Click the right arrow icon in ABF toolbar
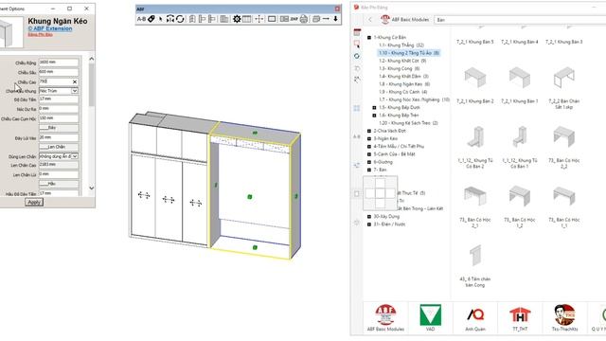Image resolution: width=606 pixels, height=341 pixels. [326, 19]
